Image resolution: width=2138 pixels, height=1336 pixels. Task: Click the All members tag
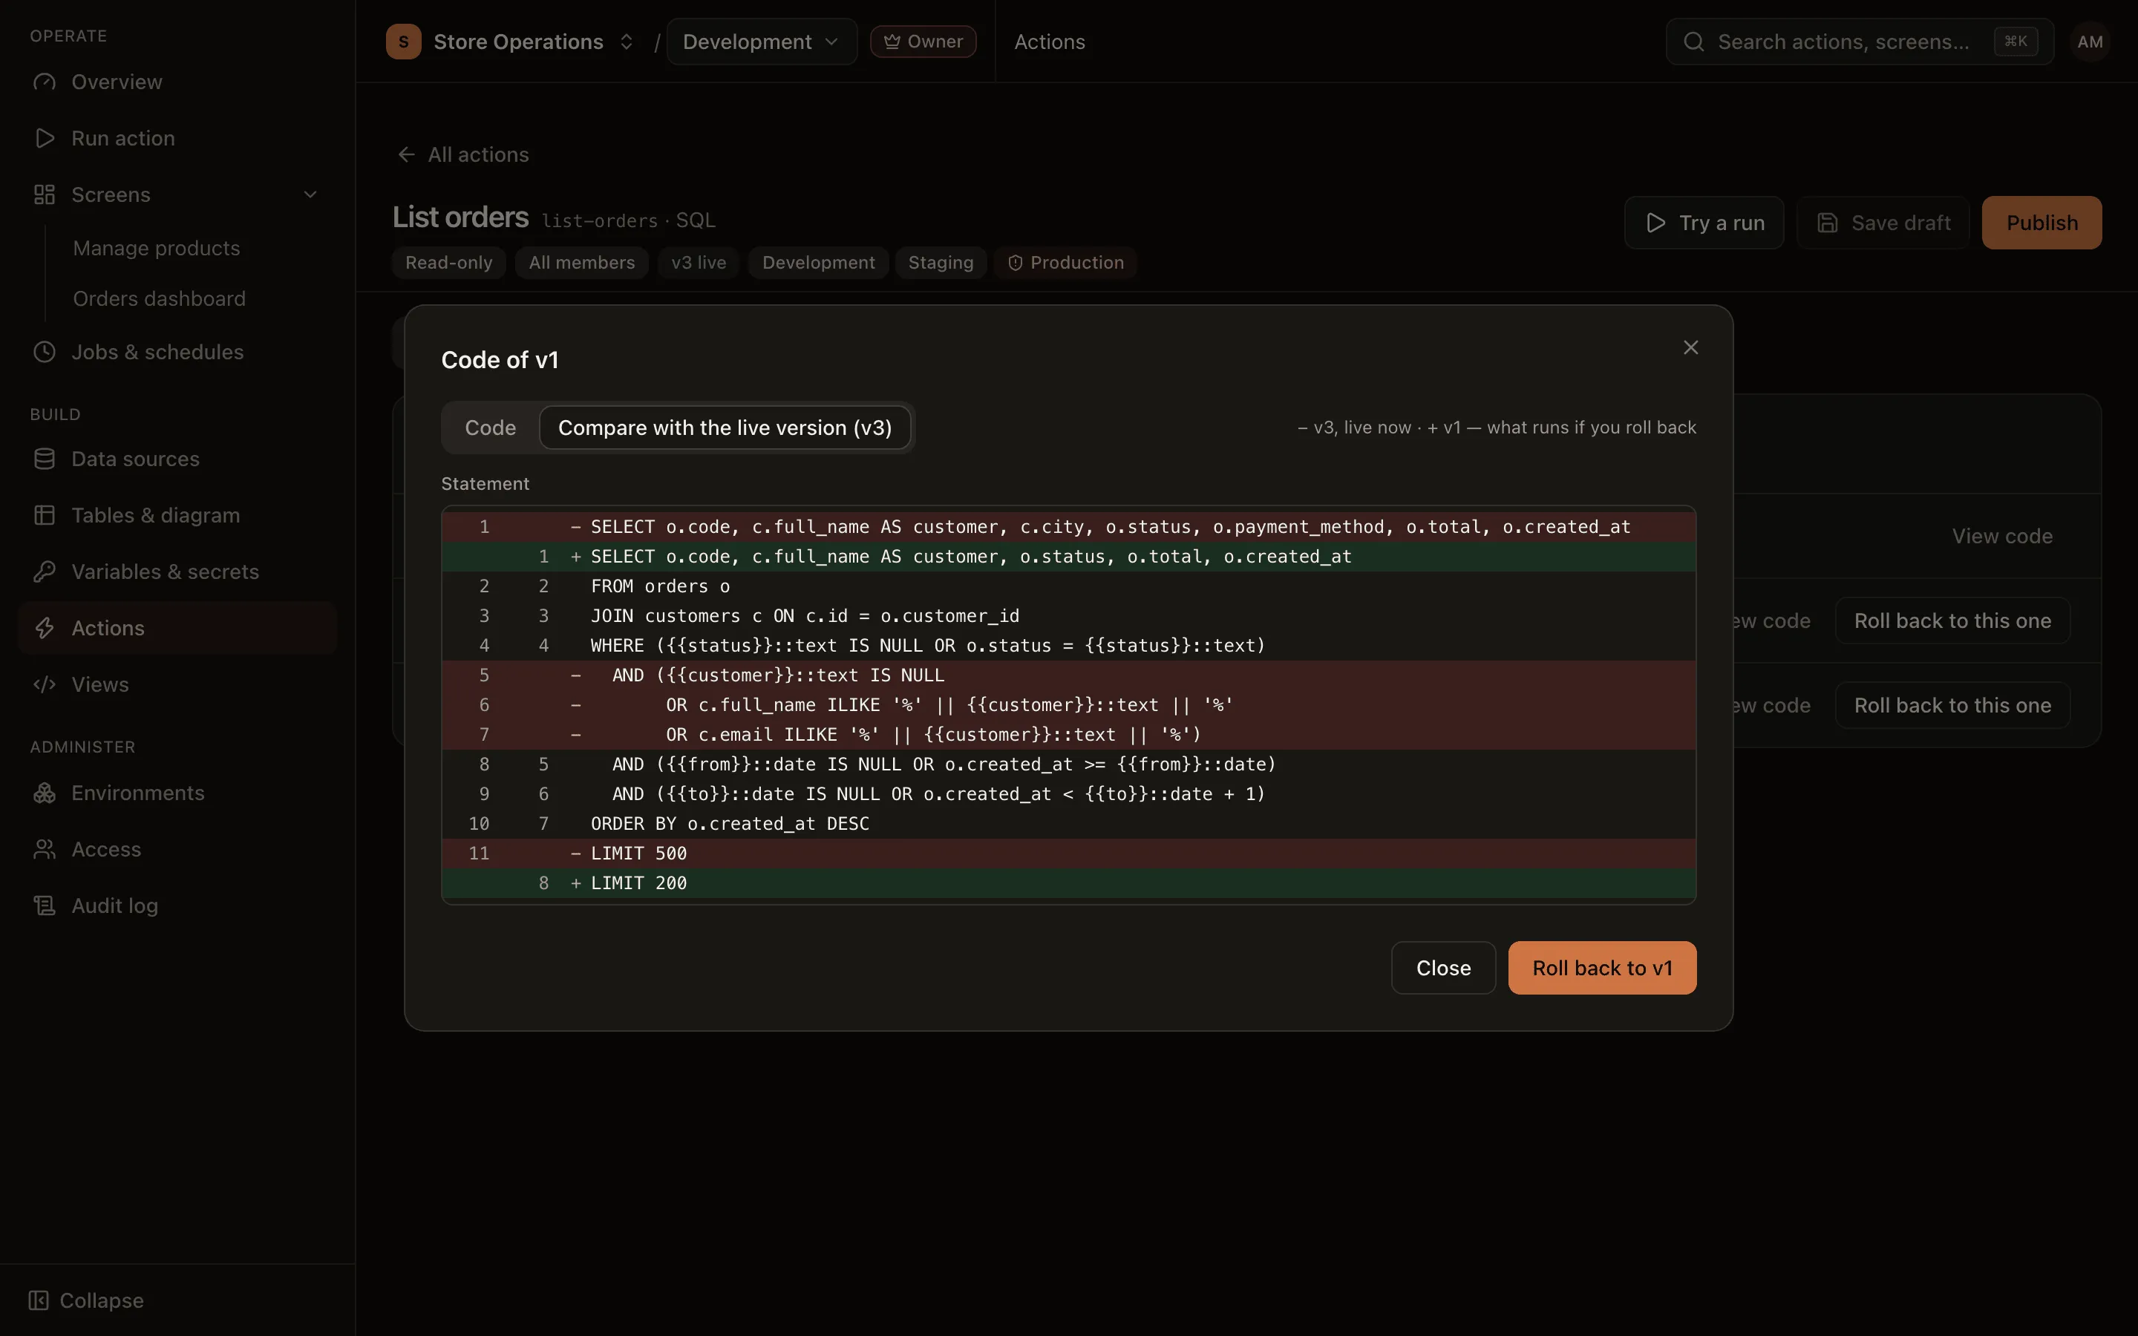(x=581, y=263)
